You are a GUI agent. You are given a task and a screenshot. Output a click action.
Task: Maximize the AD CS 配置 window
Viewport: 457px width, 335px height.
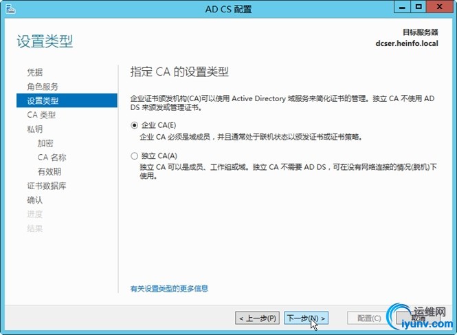pos(419,7)
